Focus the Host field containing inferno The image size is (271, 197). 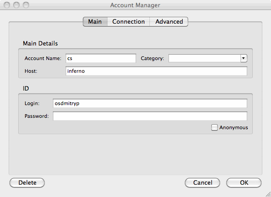click(x=156, y=71)
